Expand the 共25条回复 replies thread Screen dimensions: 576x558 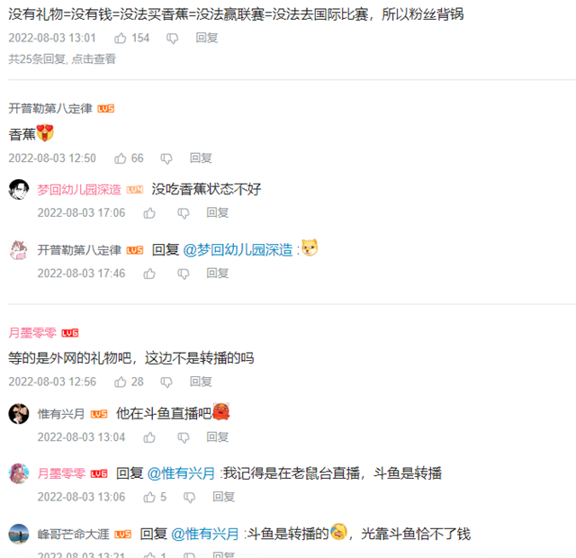tap(62, 59)
